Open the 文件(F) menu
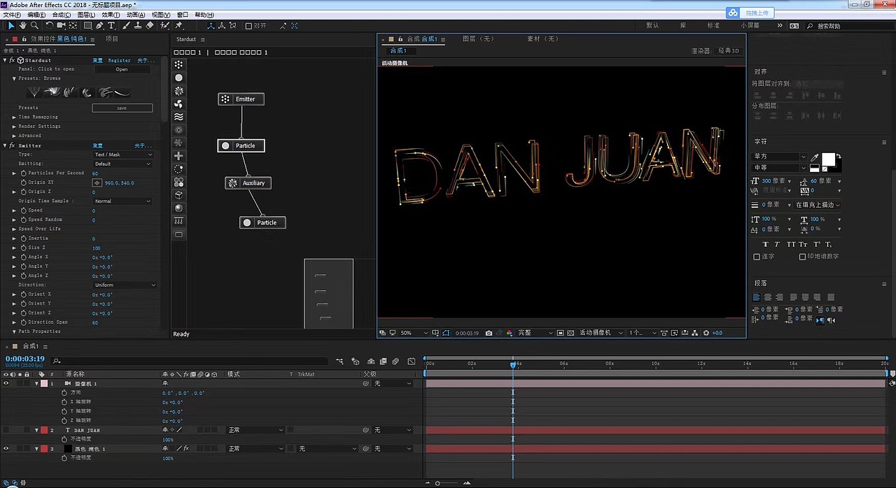The width and height of the screenshot is (896, 488). click(11, 15)
